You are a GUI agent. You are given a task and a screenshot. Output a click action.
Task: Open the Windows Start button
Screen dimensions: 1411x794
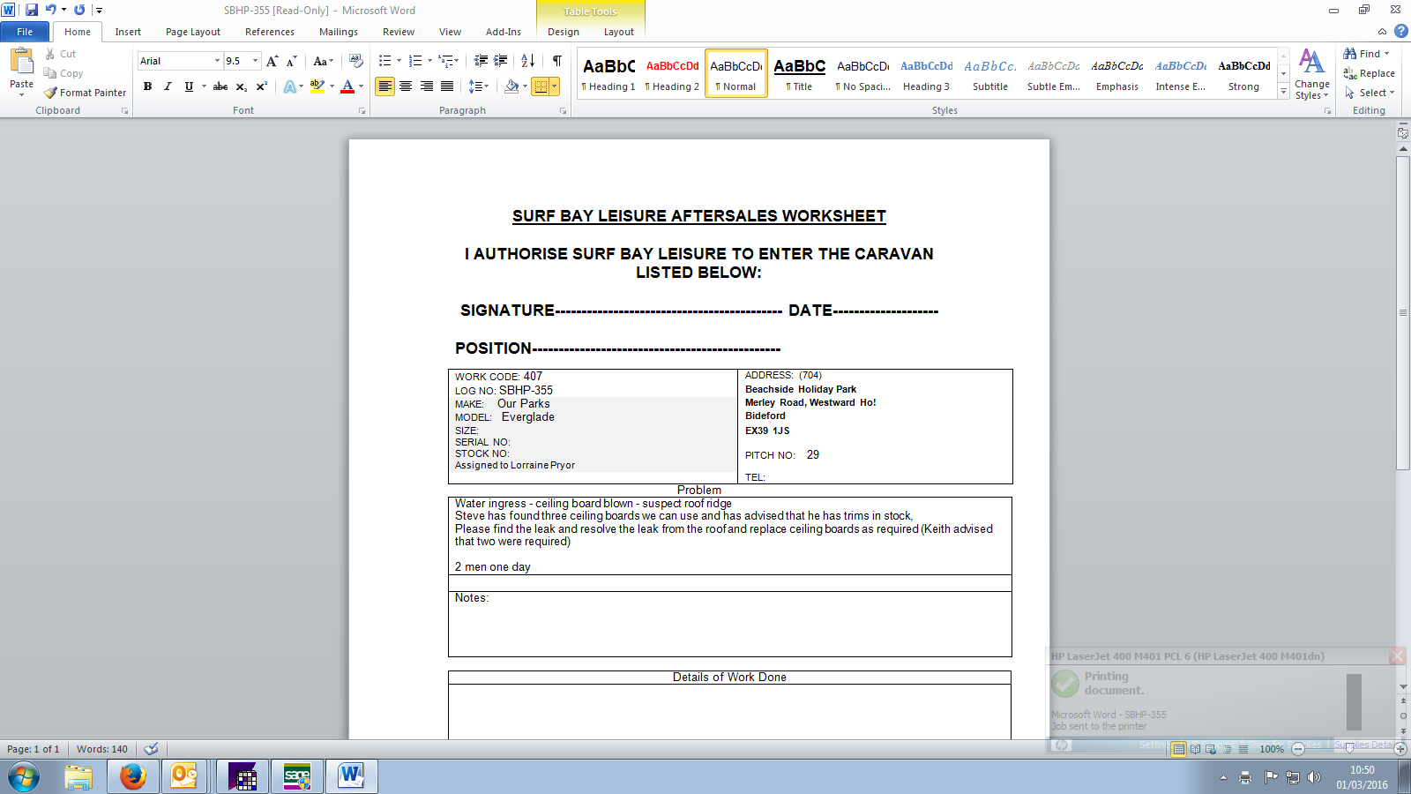coord(24,777)
